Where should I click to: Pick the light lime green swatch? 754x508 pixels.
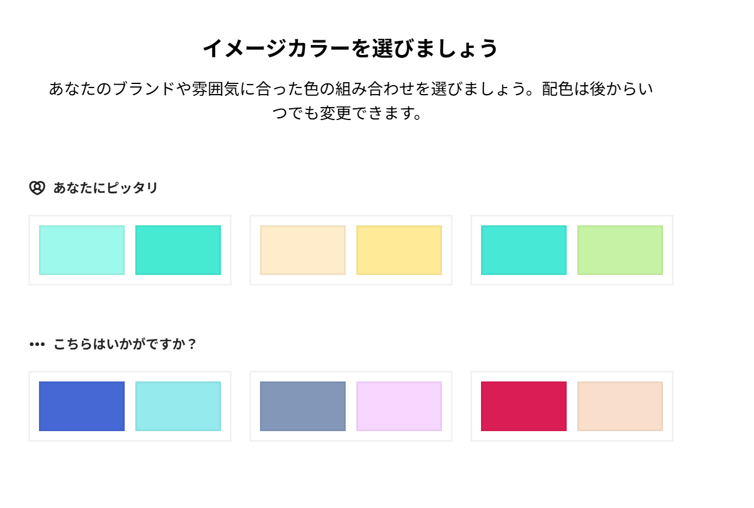[620, 250]
